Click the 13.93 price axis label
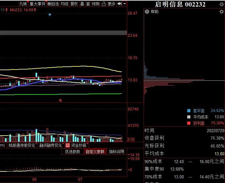 (x=132, y=80)
